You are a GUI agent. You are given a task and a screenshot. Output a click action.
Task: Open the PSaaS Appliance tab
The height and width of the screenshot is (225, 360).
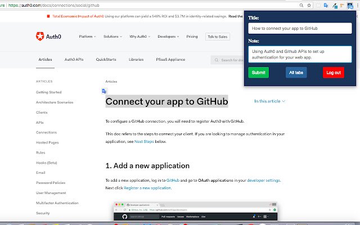(x=170, y=60)
